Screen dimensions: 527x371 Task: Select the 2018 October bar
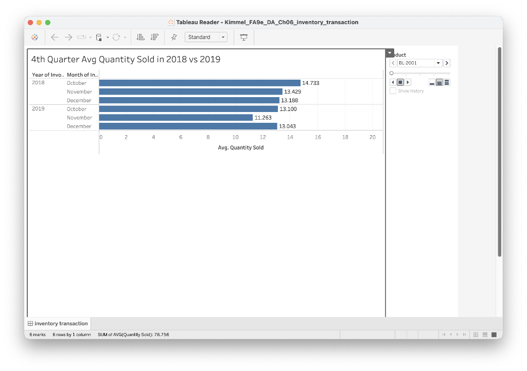(x=200, y=83)
